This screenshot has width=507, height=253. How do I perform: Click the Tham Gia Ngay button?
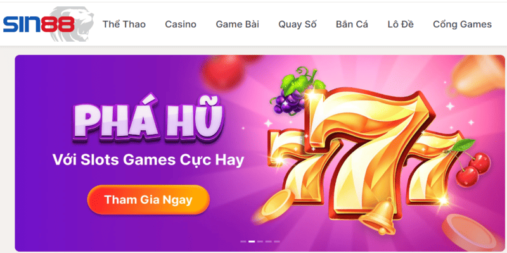click(148, 200)
